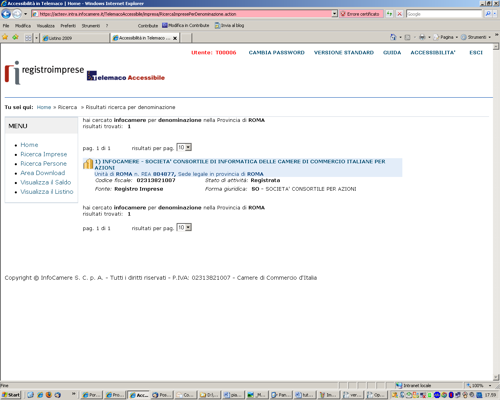Open the Windows Start button
Viewport: 500px width, 400px height.
coord(11,395)
